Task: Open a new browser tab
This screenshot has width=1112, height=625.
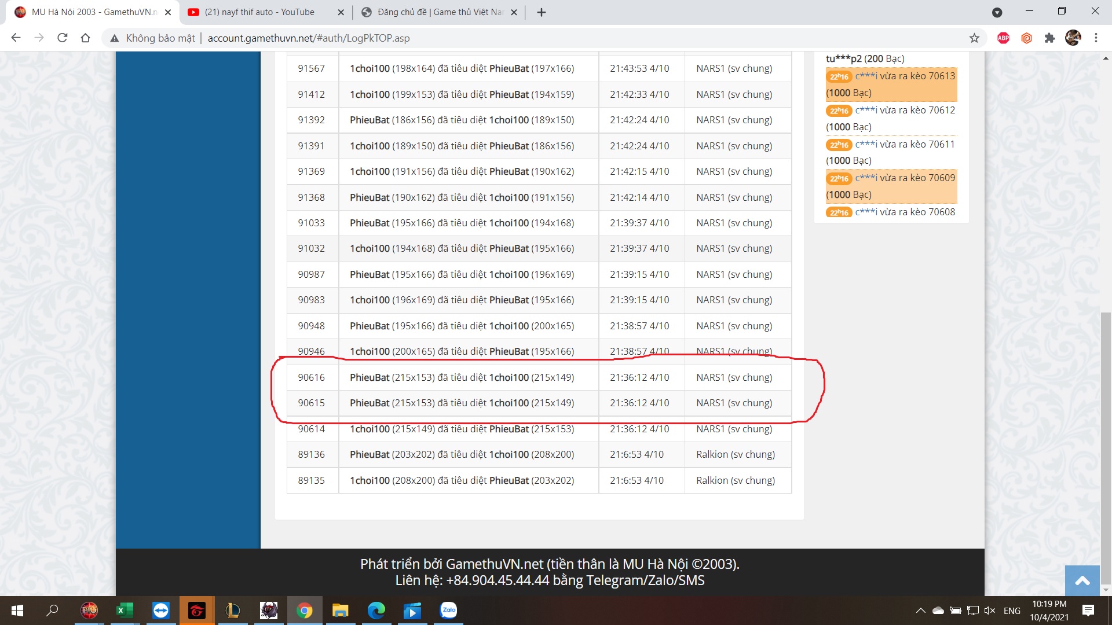Action: point(542,12)
